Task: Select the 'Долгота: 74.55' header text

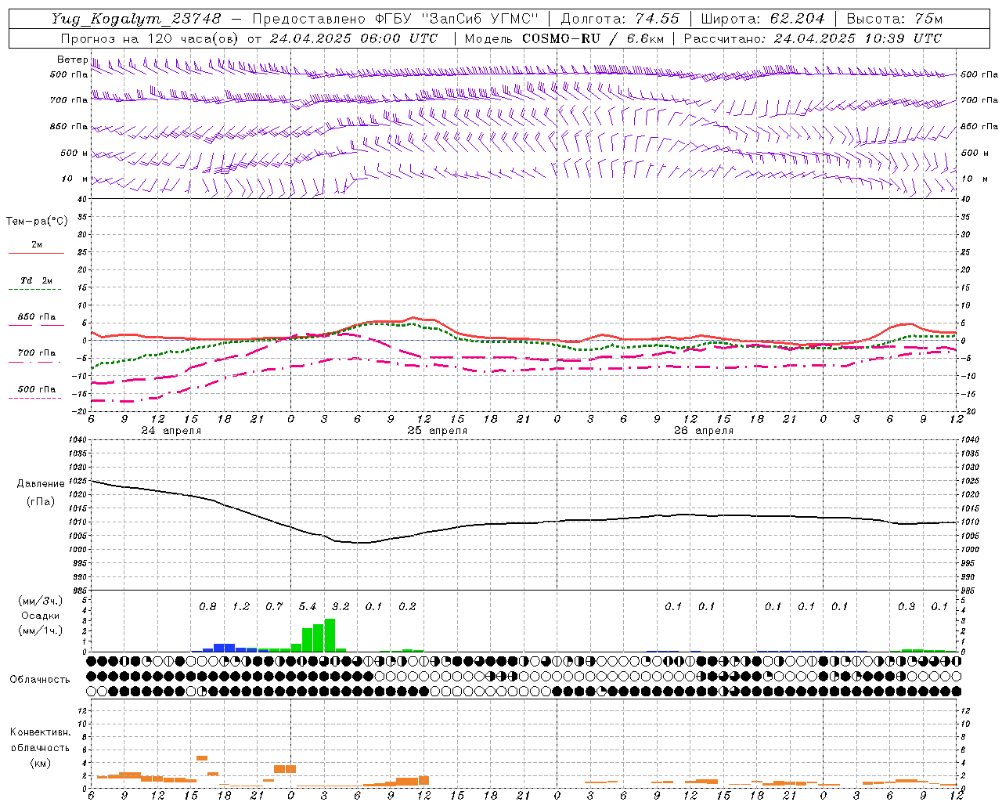Action: [x=621, y=19]
